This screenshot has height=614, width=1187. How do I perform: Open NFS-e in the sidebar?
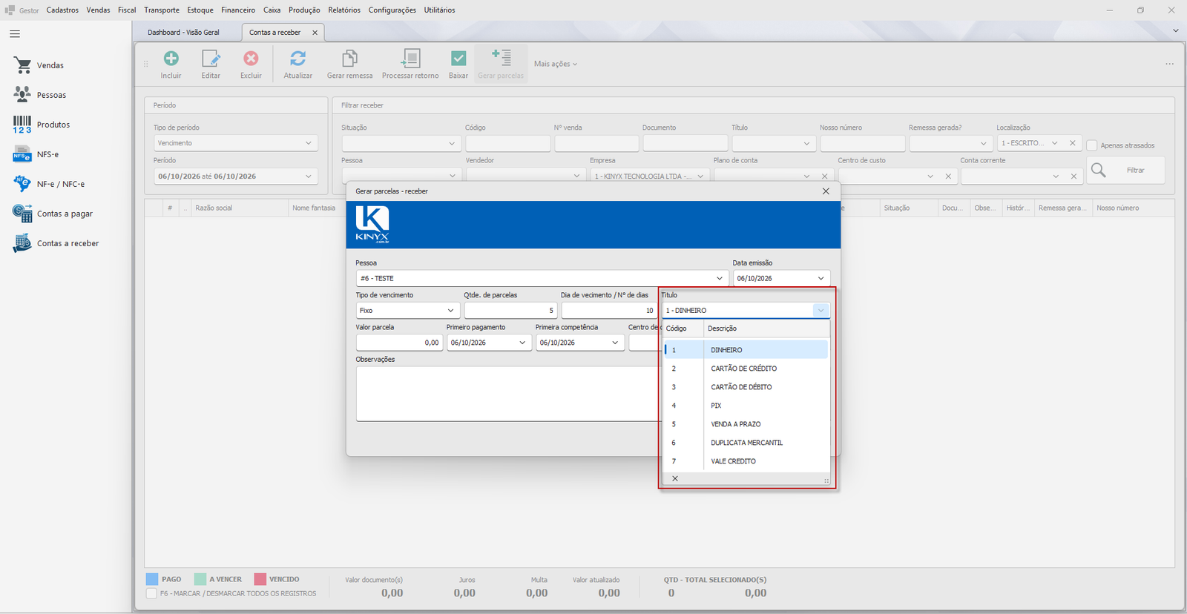[47, 154]
